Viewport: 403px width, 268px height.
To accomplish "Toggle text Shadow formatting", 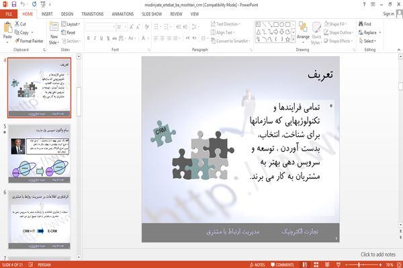I will pos(108,38).
